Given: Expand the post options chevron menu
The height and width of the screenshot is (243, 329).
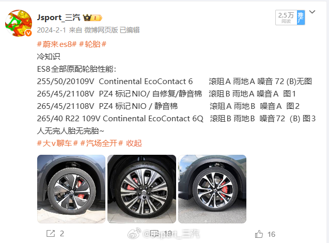Looking at the screenshot, I should 312,12.
